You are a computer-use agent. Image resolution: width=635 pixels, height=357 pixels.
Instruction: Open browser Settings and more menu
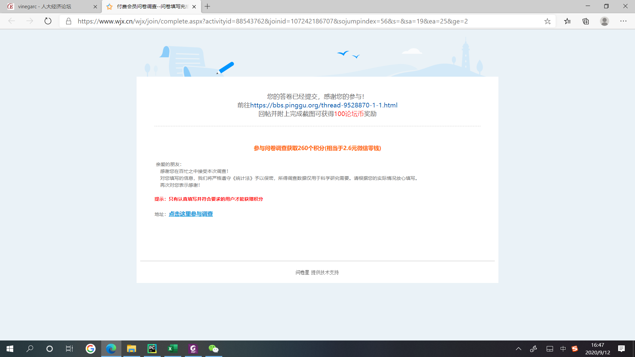(623, 21)
